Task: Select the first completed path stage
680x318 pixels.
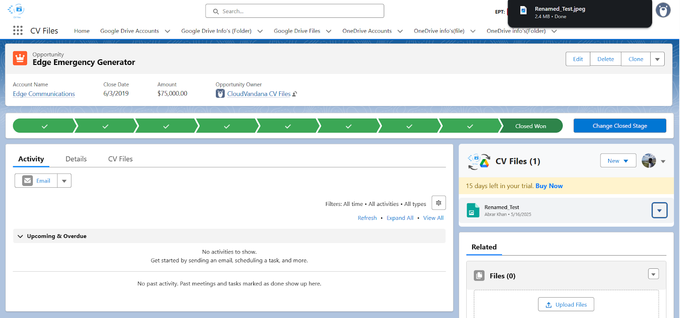Action: (45, 126)
